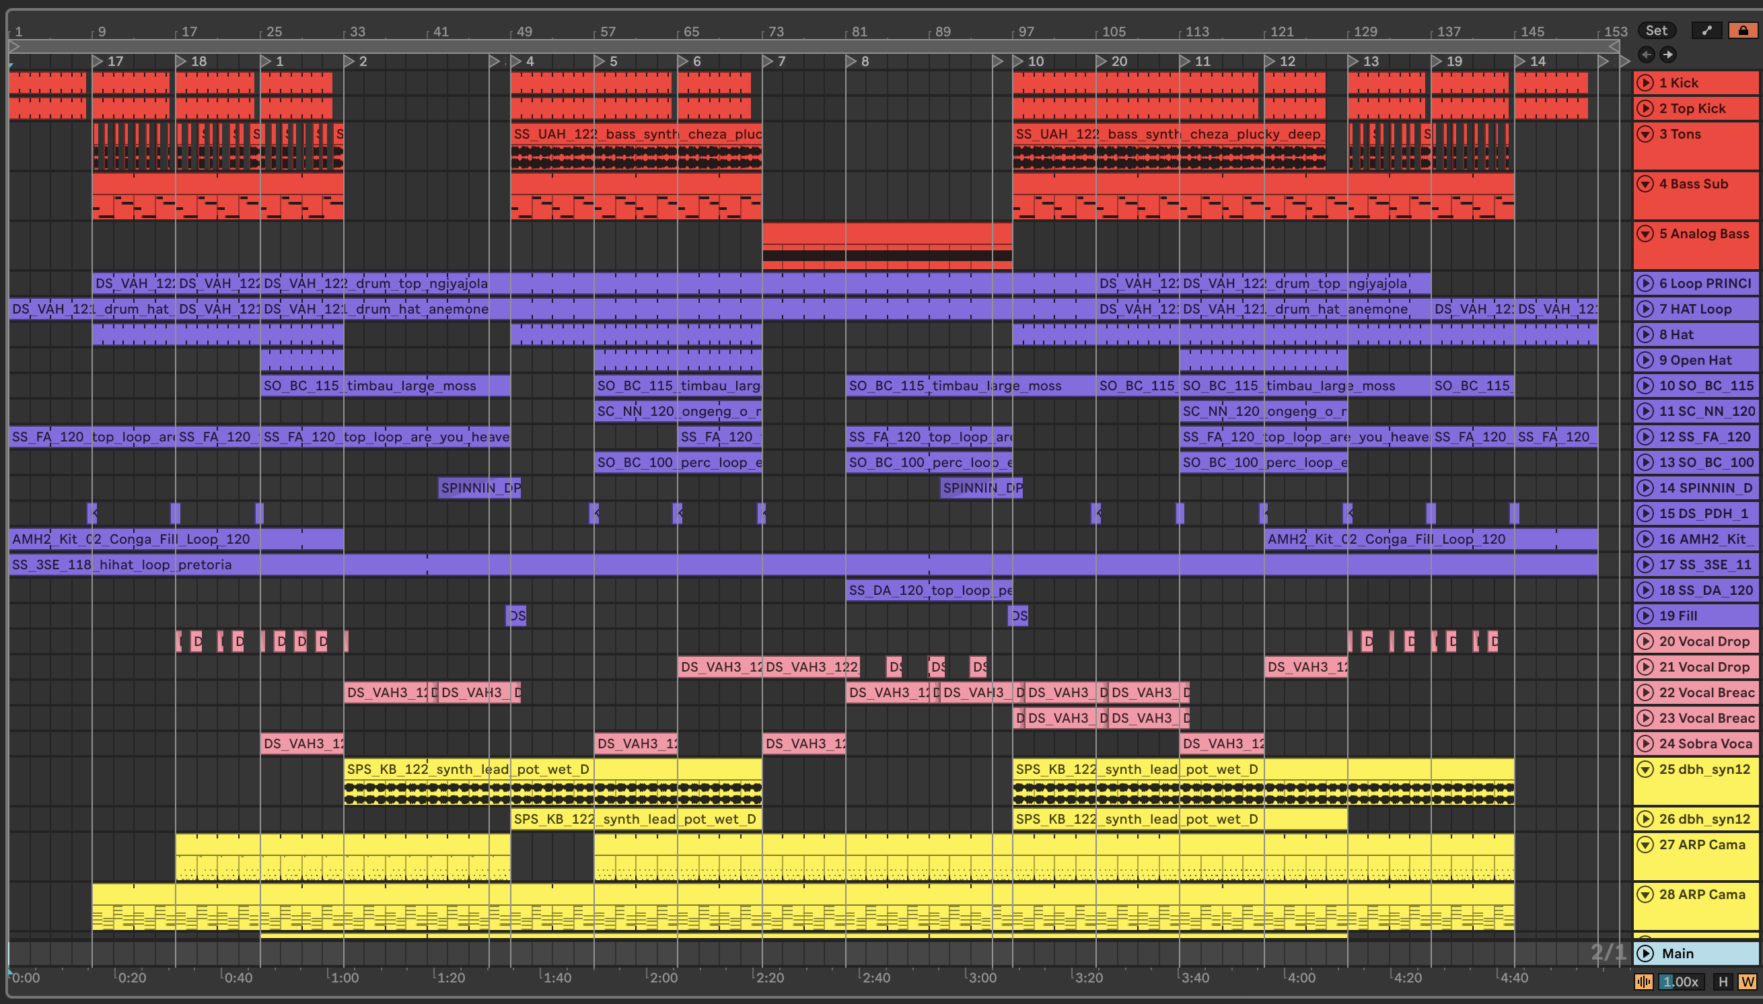
Task: Optimize arrangement height with H button
Action: tap(1723, 981)
